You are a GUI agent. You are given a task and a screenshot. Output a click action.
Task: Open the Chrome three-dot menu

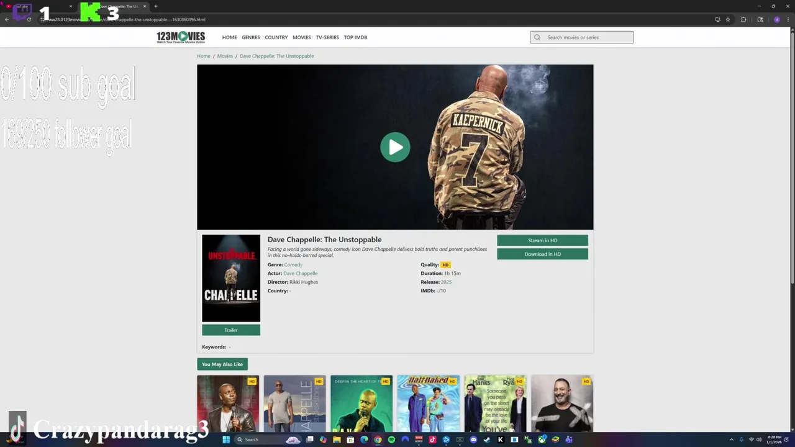point(788,19)
